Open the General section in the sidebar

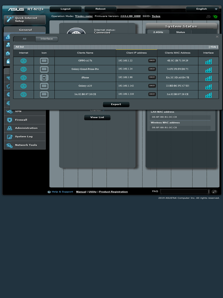click(25, 30)
